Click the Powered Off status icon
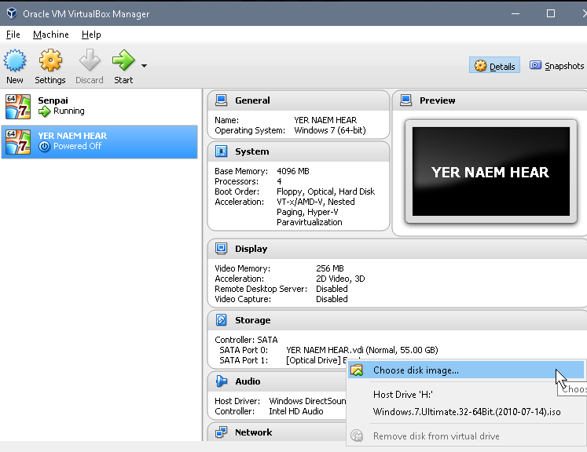This screenshot has width=587, height=452. coord(44,146)
